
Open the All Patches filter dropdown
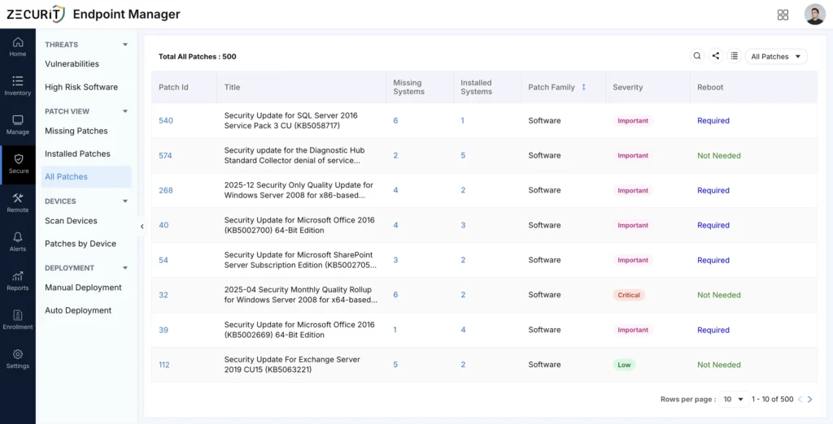[776, 56]
